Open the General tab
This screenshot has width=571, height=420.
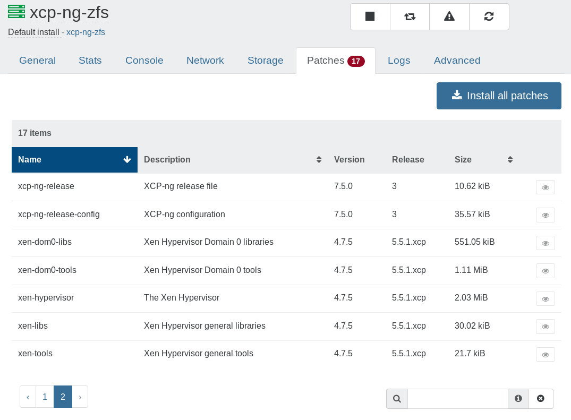click(38, 61)
